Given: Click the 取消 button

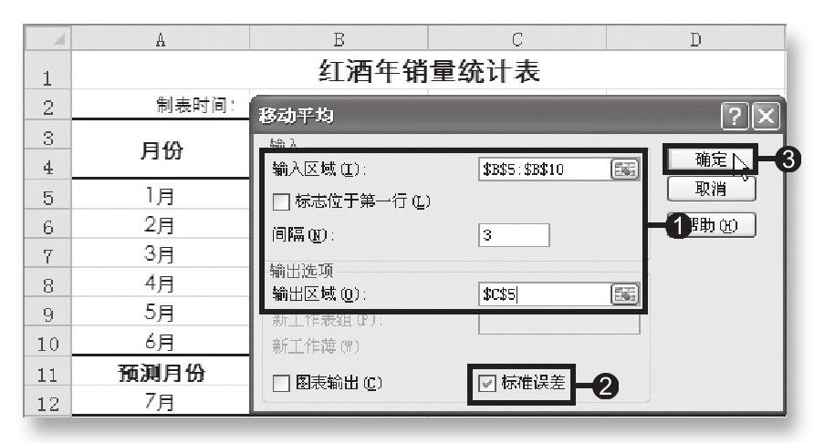Looking at the screenshot, I should tap(711, 189).
